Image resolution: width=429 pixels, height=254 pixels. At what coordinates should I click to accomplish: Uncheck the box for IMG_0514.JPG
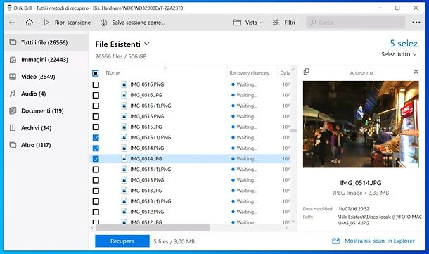[96, 159]
